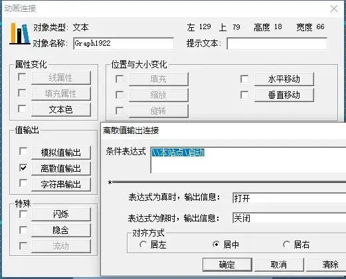Click the 左 129 position text

click(x=199, y=27)
